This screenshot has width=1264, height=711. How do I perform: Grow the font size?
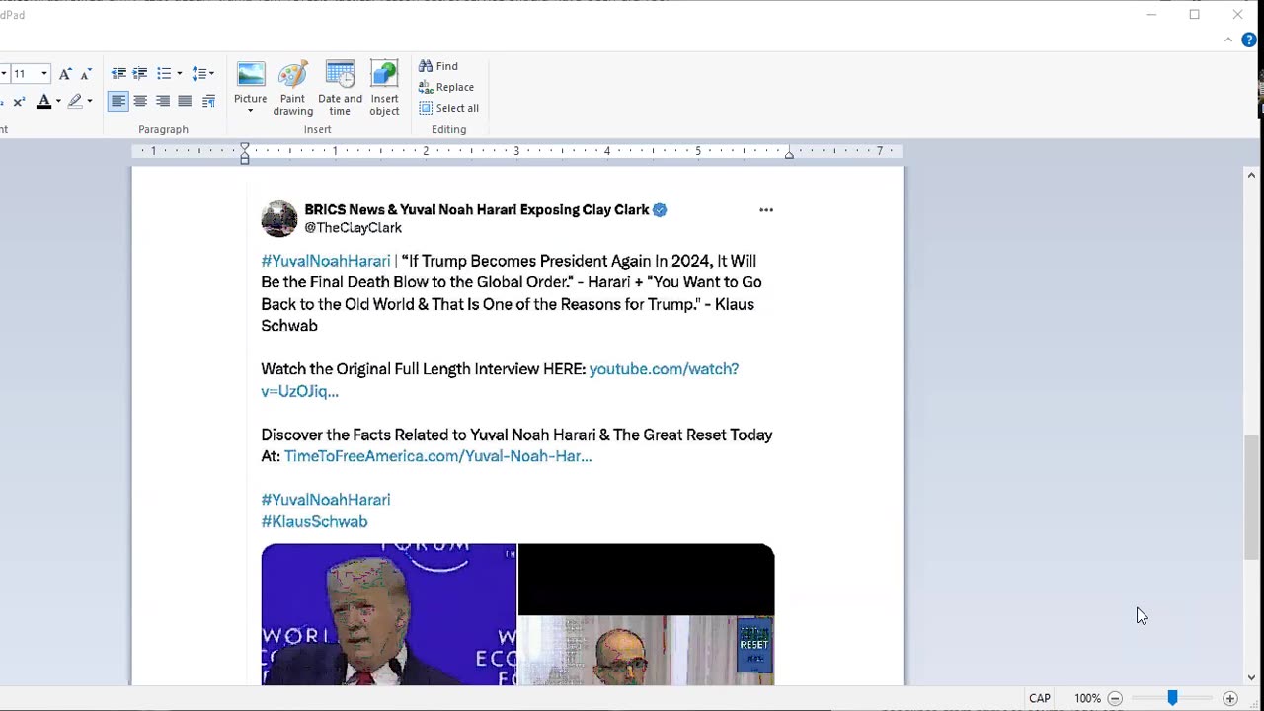64,74
